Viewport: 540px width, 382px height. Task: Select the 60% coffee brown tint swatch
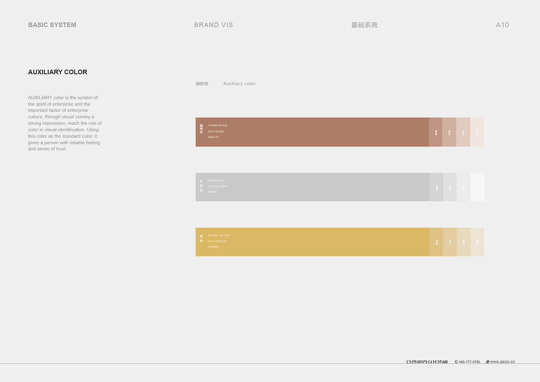pos(449,132)
